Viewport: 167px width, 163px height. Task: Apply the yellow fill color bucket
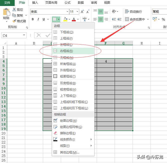(x=65, y=19)
